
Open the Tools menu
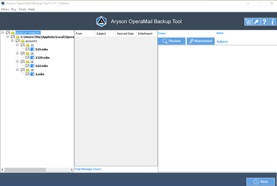[22, 9]
